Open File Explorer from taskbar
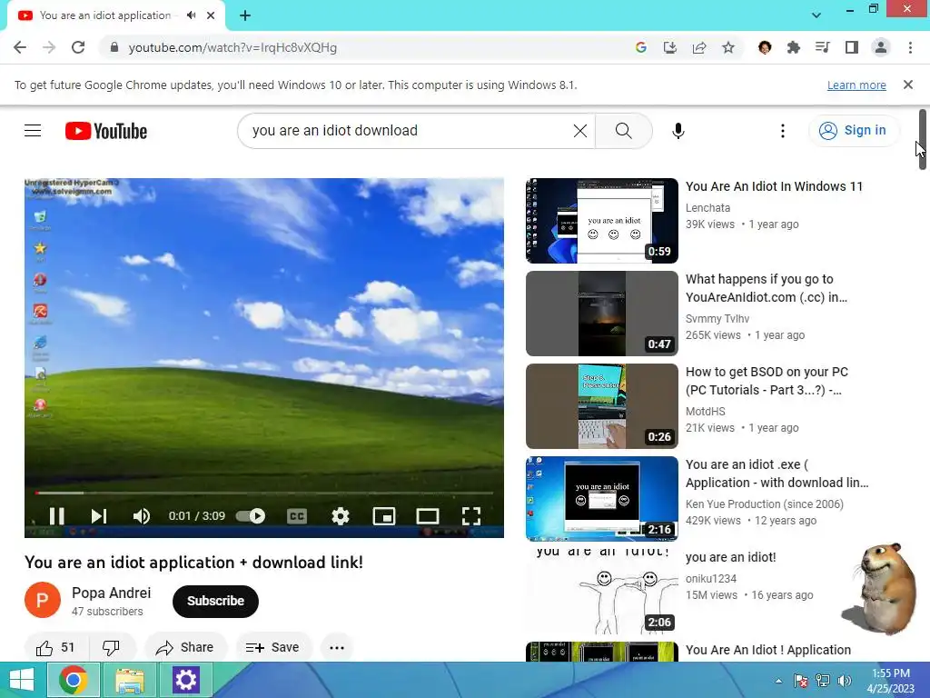This screenshot has height=698, width=930. pyautogui.click(x=129, y=680)
